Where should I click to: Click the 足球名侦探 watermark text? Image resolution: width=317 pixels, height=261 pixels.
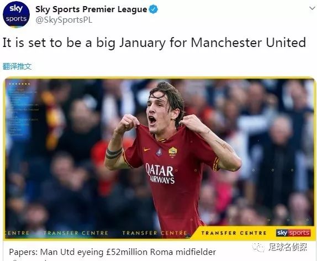coord(288,247)
